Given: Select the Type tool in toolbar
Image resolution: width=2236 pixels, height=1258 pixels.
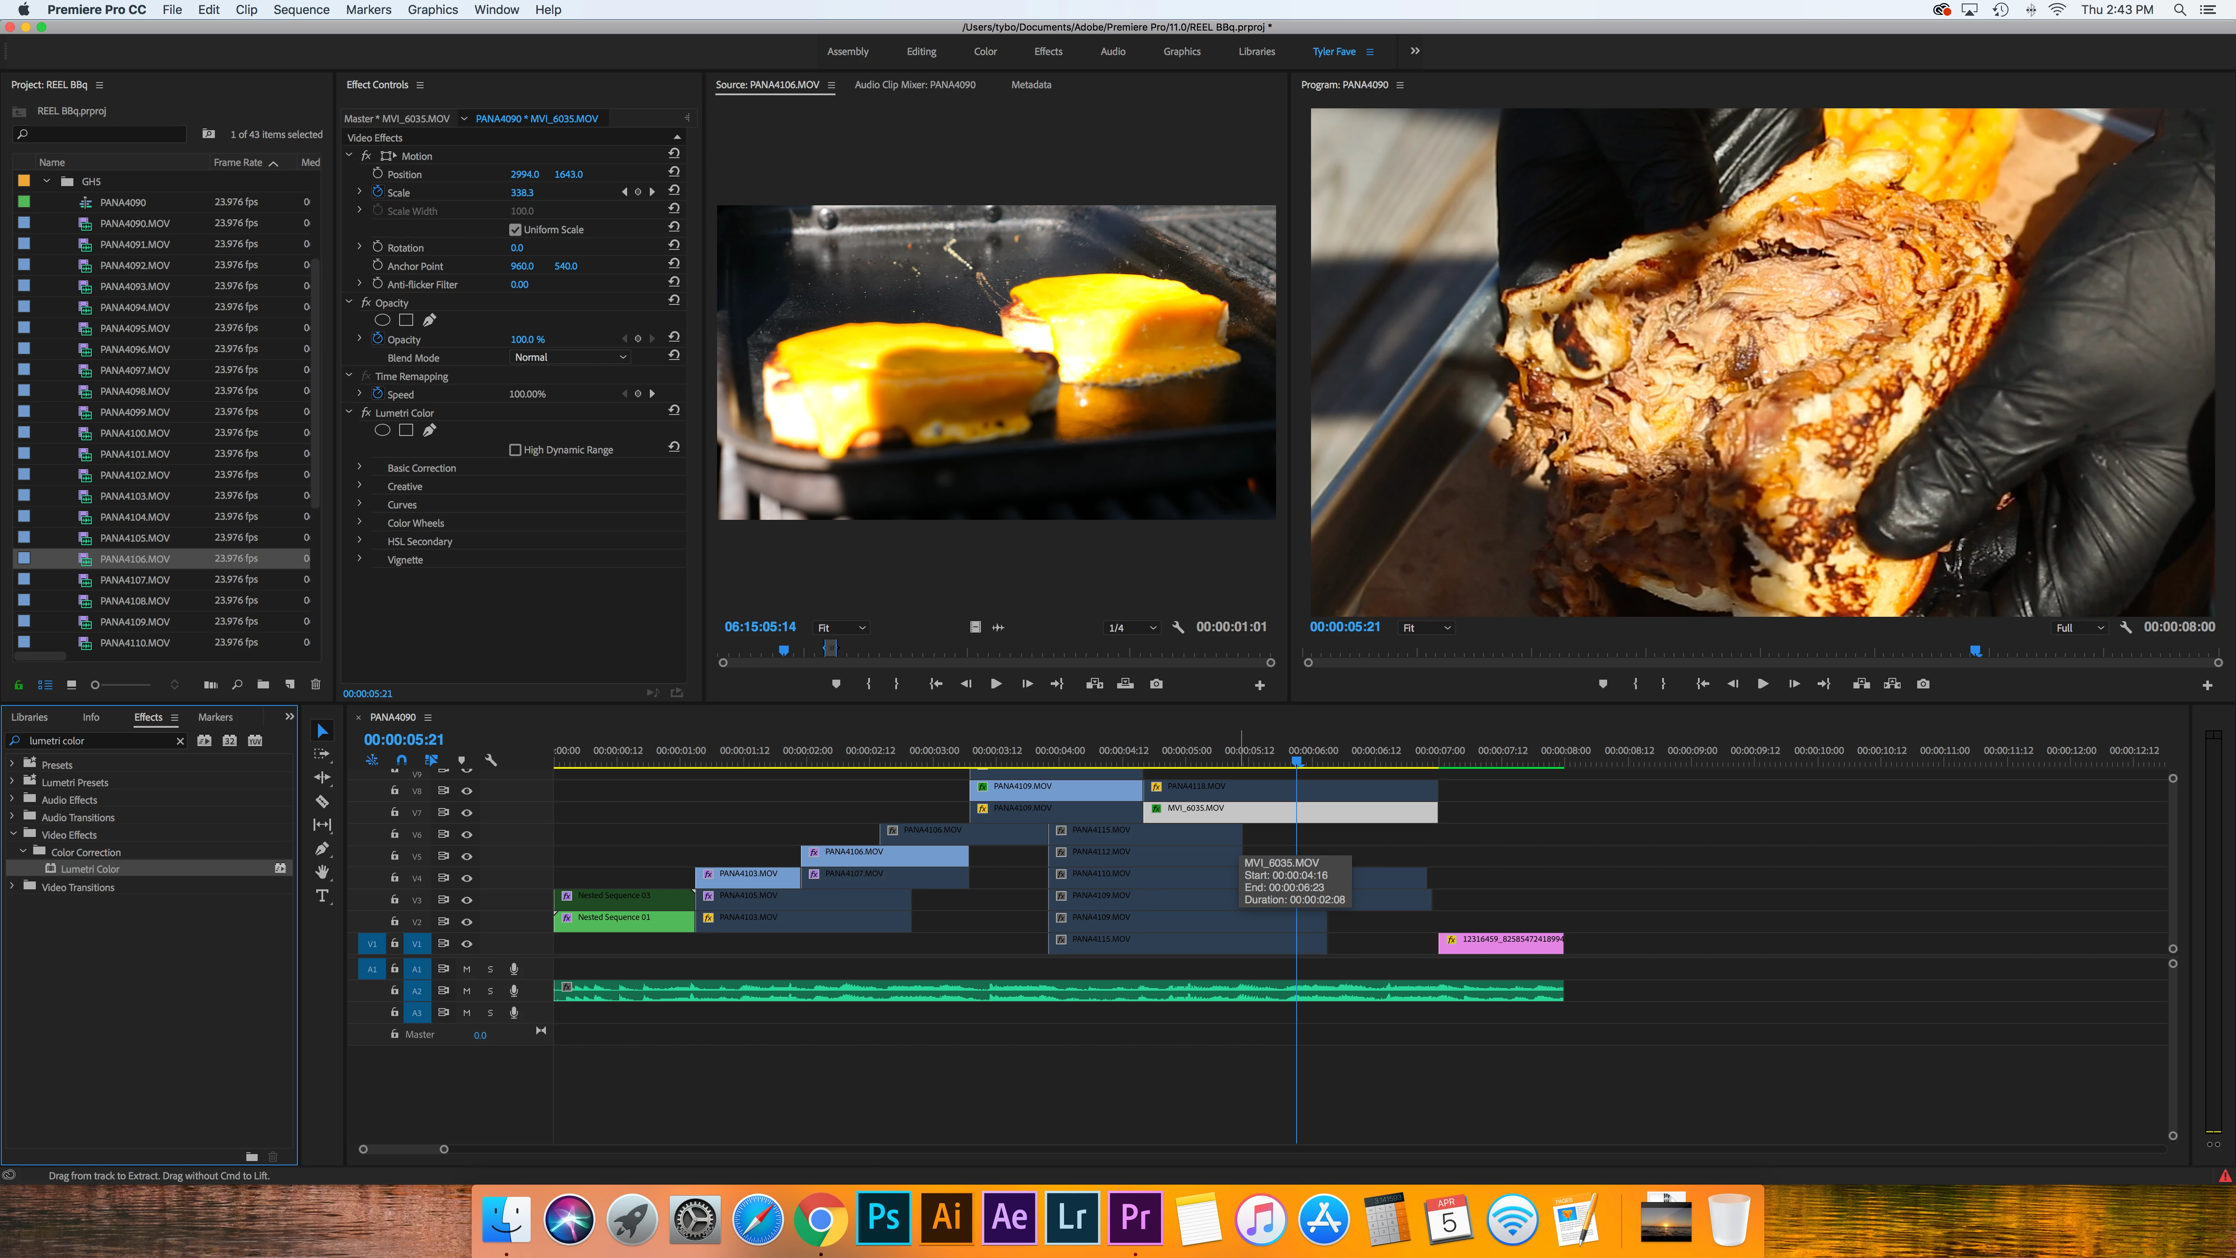Looking at the screenshot, I should click(x=322, y=896).
